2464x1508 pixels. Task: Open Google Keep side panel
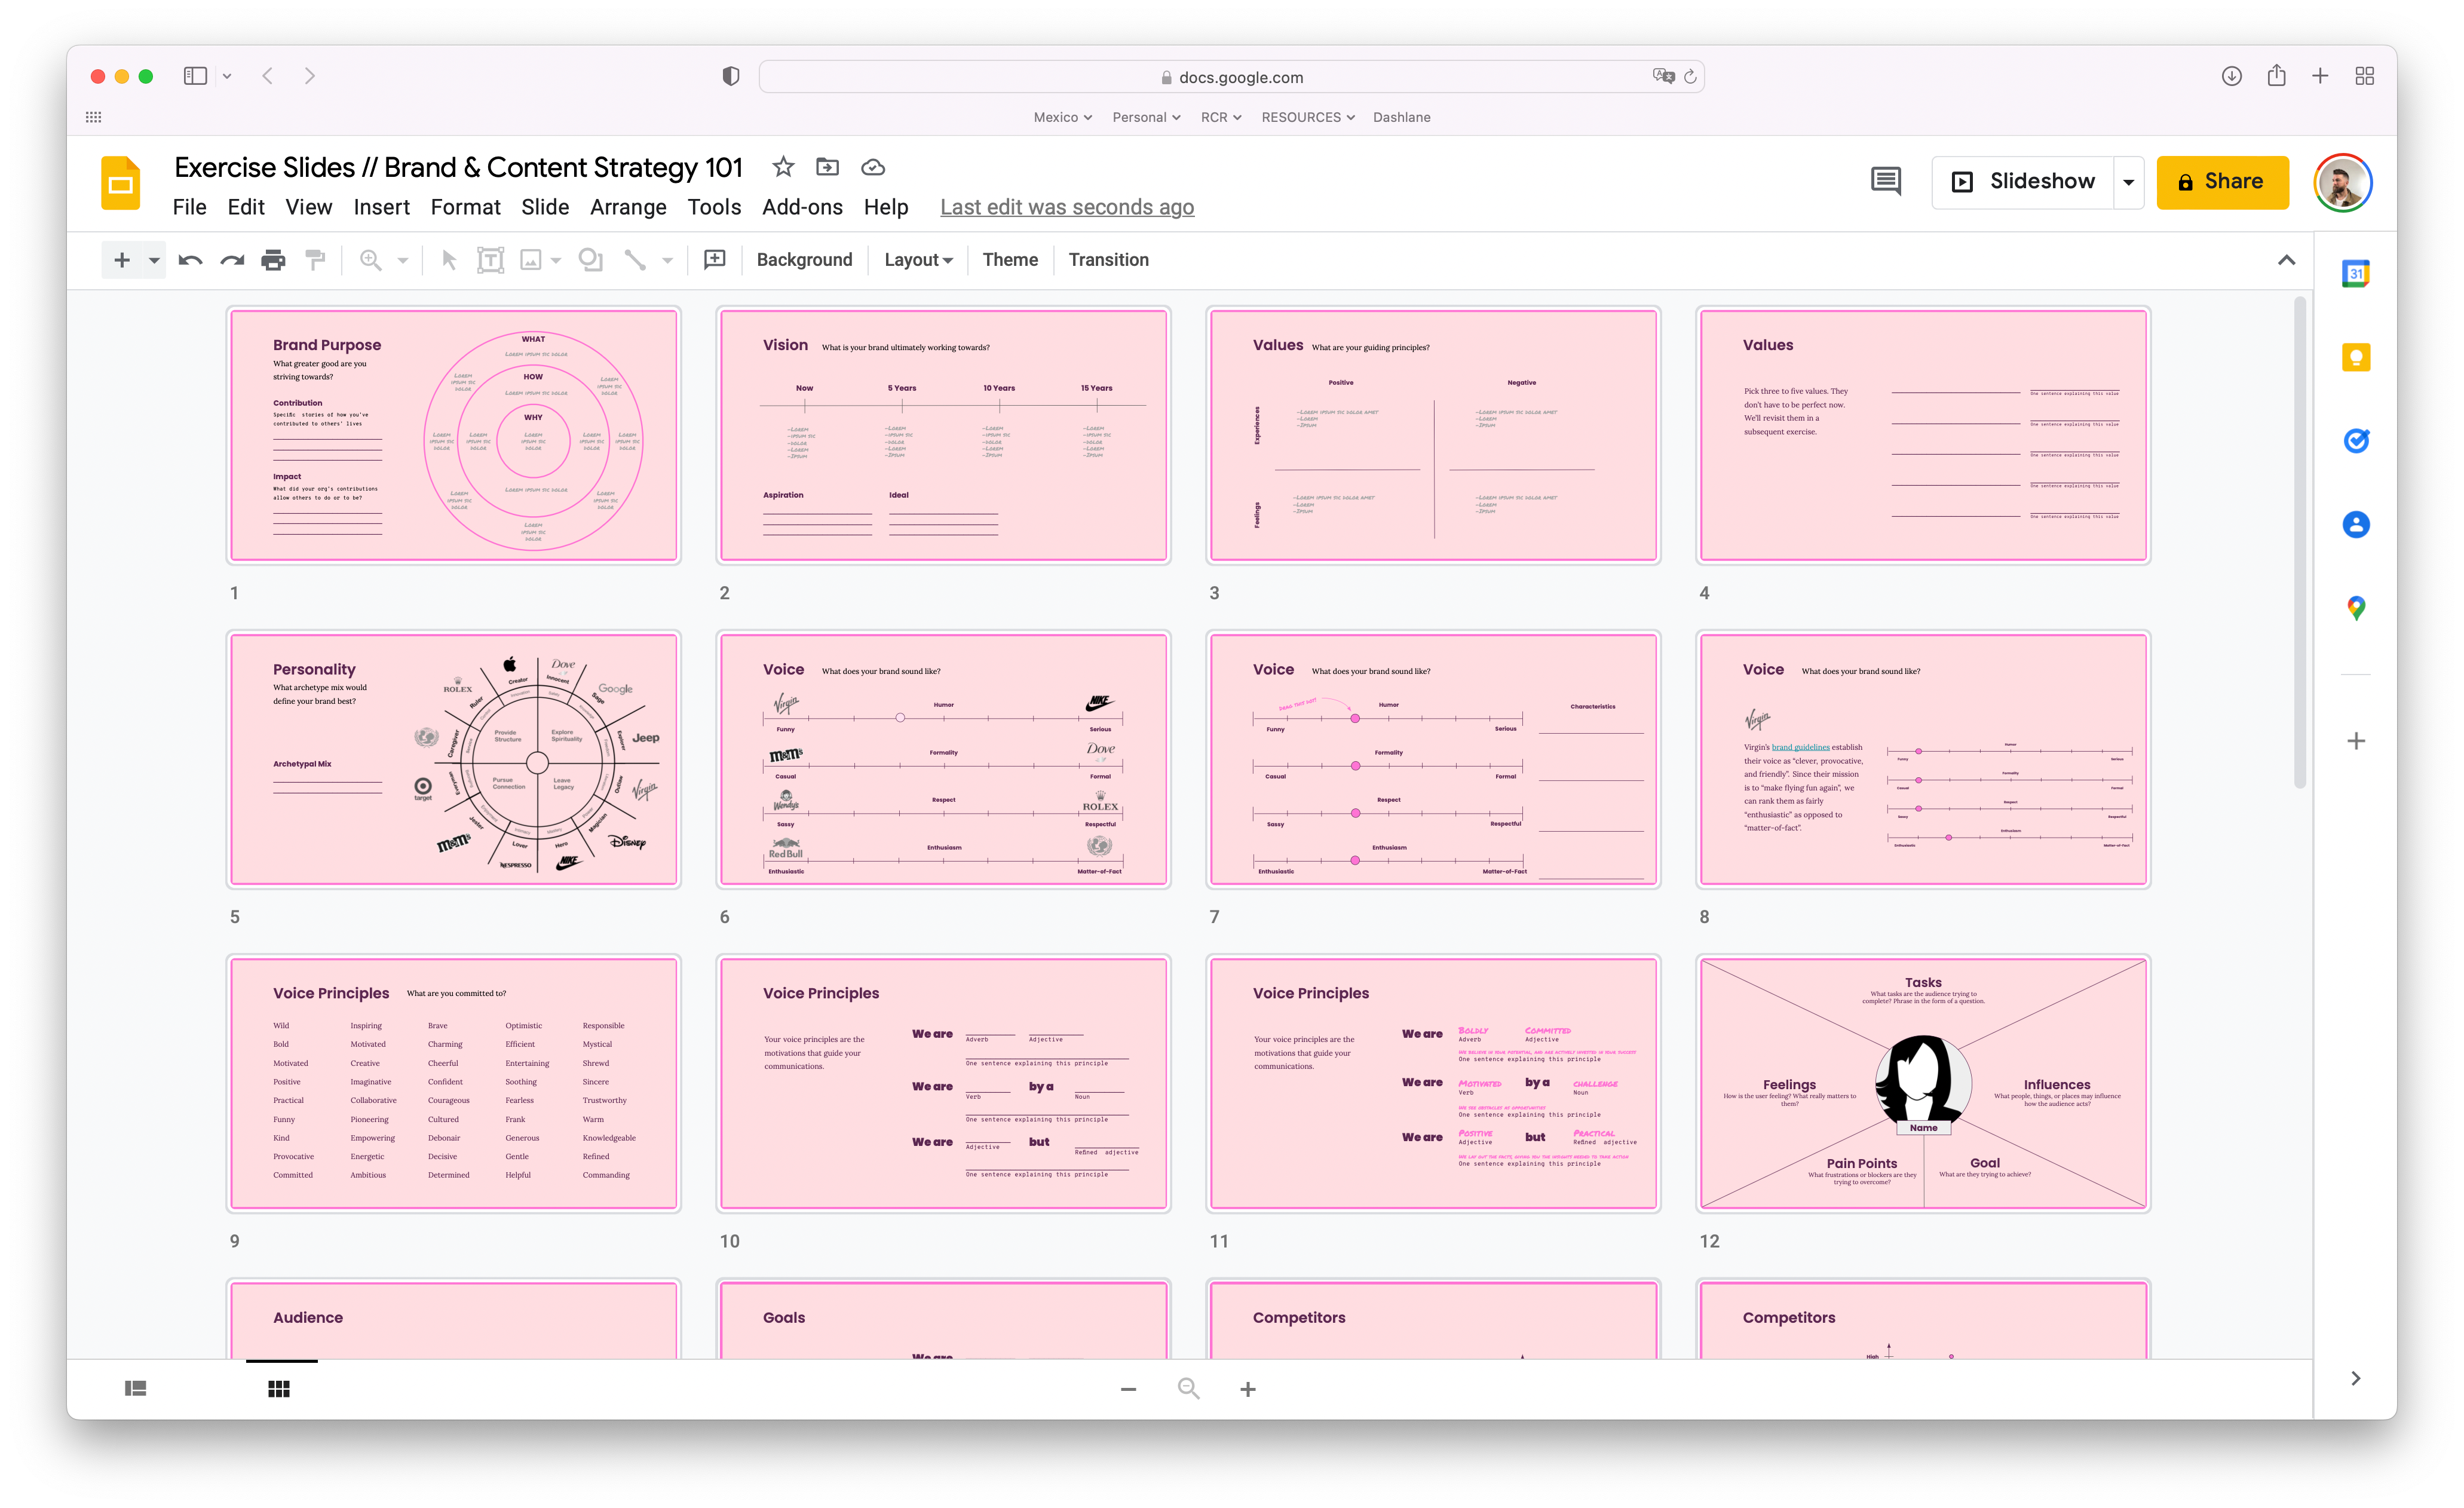tap(2355, 357)
